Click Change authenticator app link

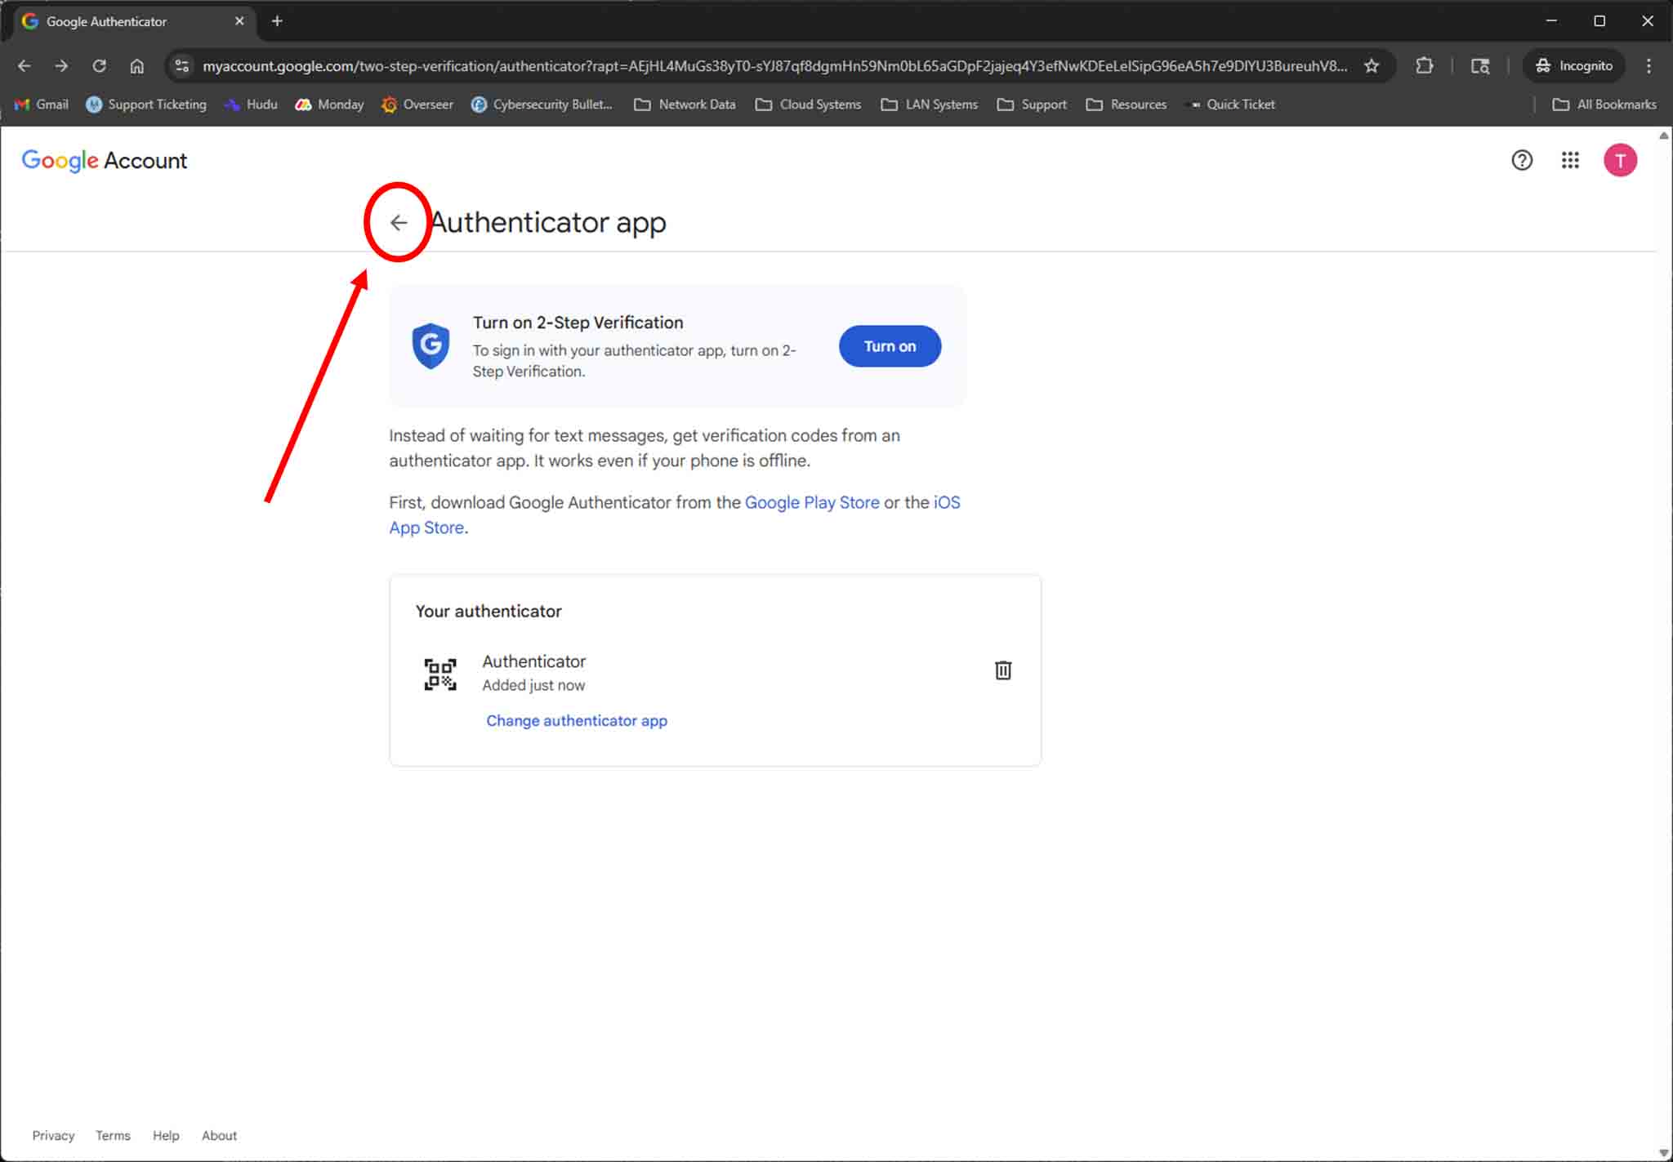pyautogui.click(x=576, y=721)
